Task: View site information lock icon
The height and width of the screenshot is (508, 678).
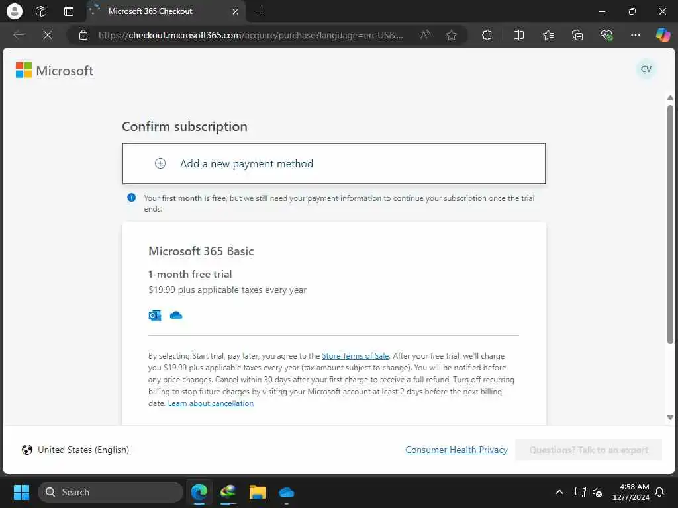Action: pos(83,35)
